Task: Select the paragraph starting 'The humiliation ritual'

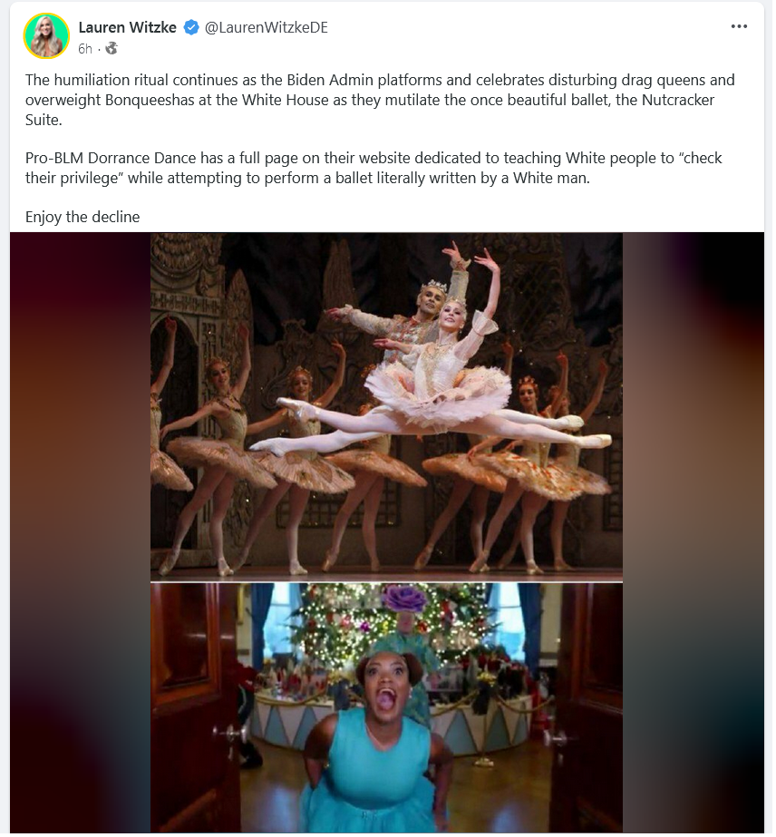Action: [381, 100]
